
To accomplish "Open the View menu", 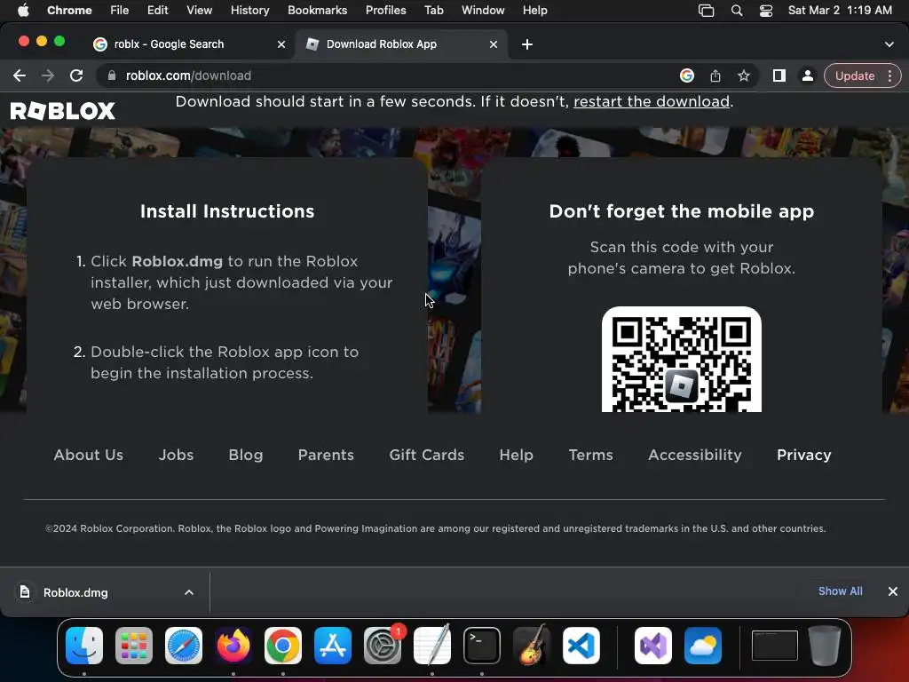I will 200,11.
